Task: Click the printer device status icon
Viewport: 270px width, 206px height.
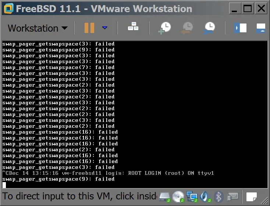Action: click(x=232, y=196)
